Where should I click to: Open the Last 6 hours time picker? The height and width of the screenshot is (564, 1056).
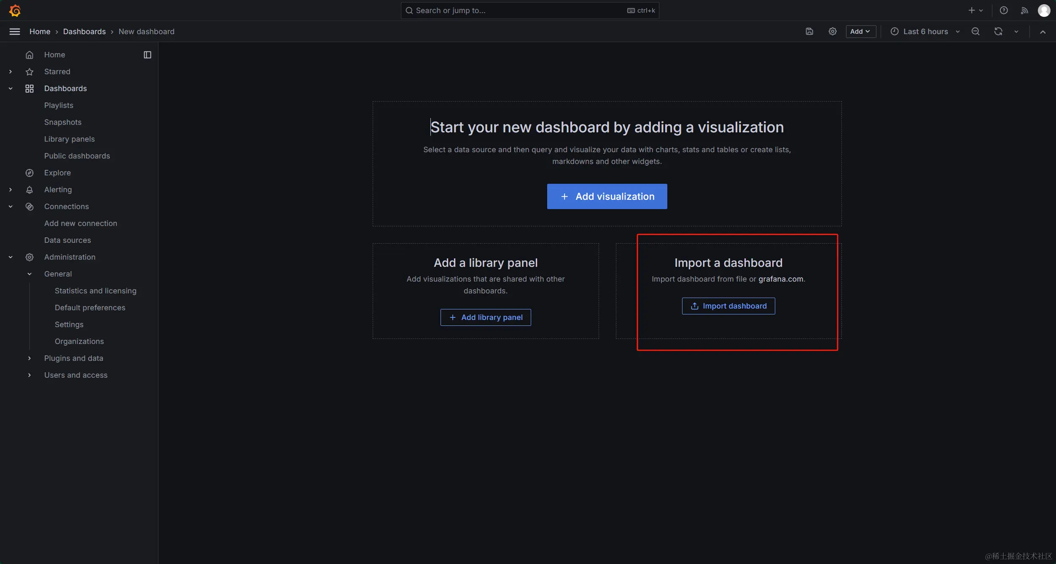[925, 32]
